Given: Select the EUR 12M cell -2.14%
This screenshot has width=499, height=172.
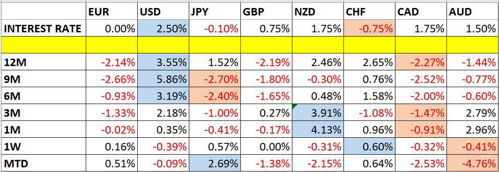Looking at the screenshot, I should coord(112,62).
